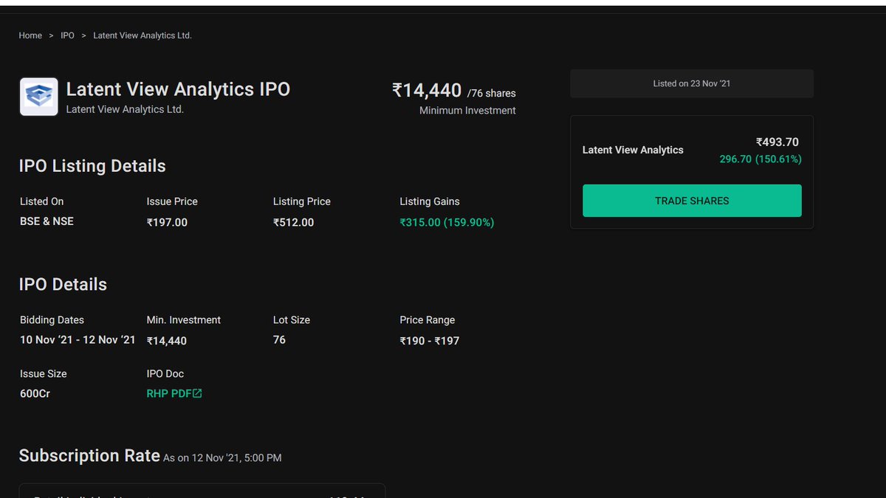
Task: Click the Latent View Analytics company logo
Action: [38, 97]
